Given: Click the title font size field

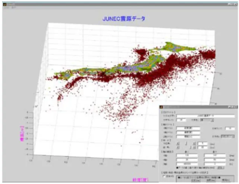Looking at the screenshot, I should tap(181, 120).
